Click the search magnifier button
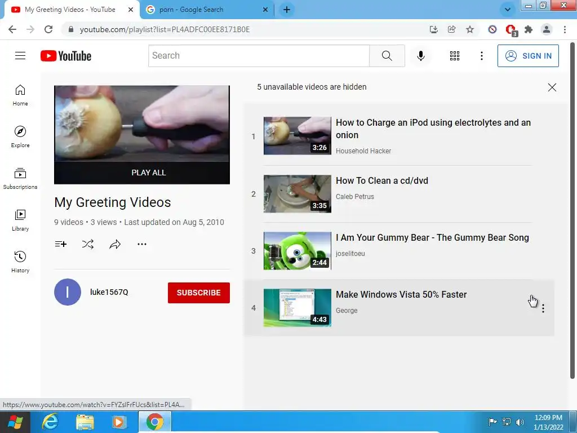Viewport: 577px width, 433px height. point(387,56)
